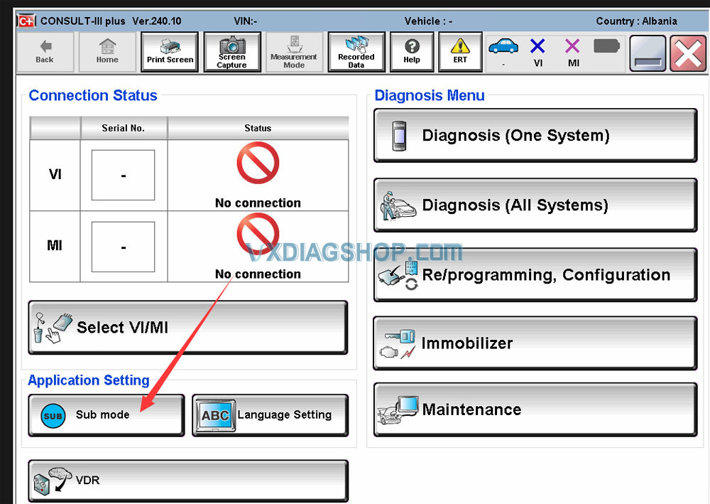The height and width of the screenshot is (504, 710).
Task: Open Sub mode settings
Action: 105,415
